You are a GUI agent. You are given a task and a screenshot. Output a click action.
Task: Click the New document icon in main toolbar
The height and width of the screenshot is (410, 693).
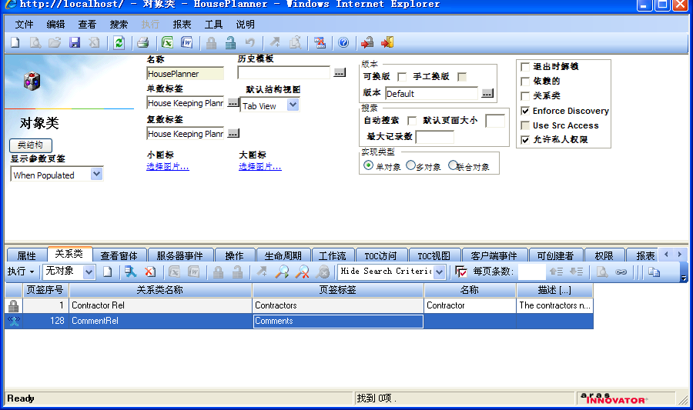[15, 43]
